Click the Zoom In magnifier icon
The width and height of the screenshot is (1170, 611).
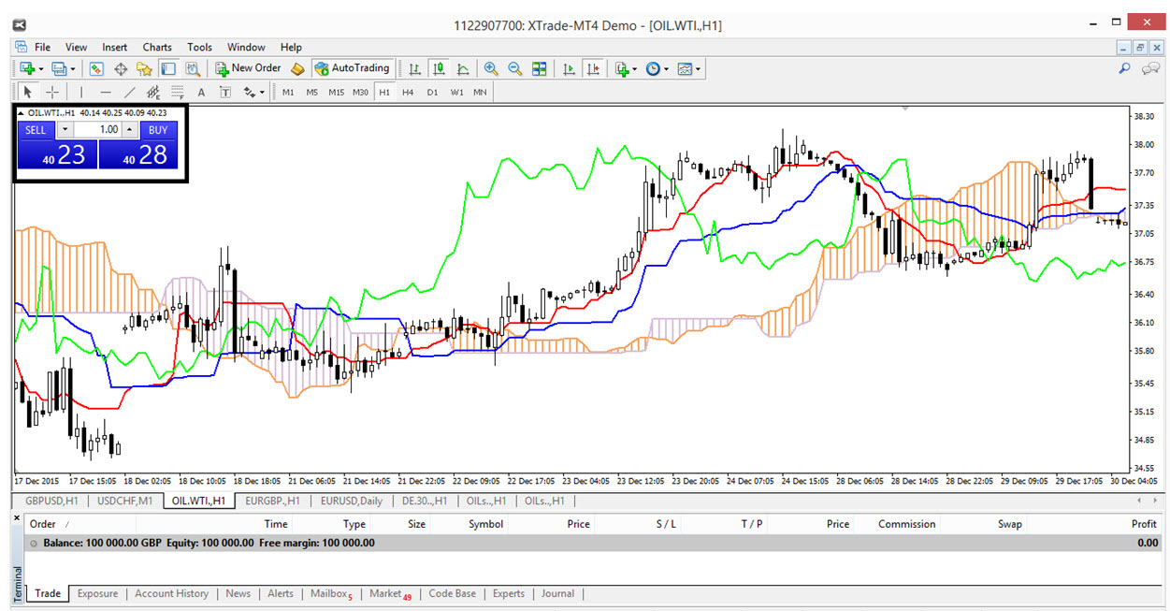pyautogui.click(x=490, y=68)
